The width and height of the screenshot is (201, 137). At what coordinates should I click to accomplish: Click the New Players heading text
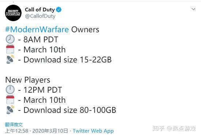click(x=28, y=80)
